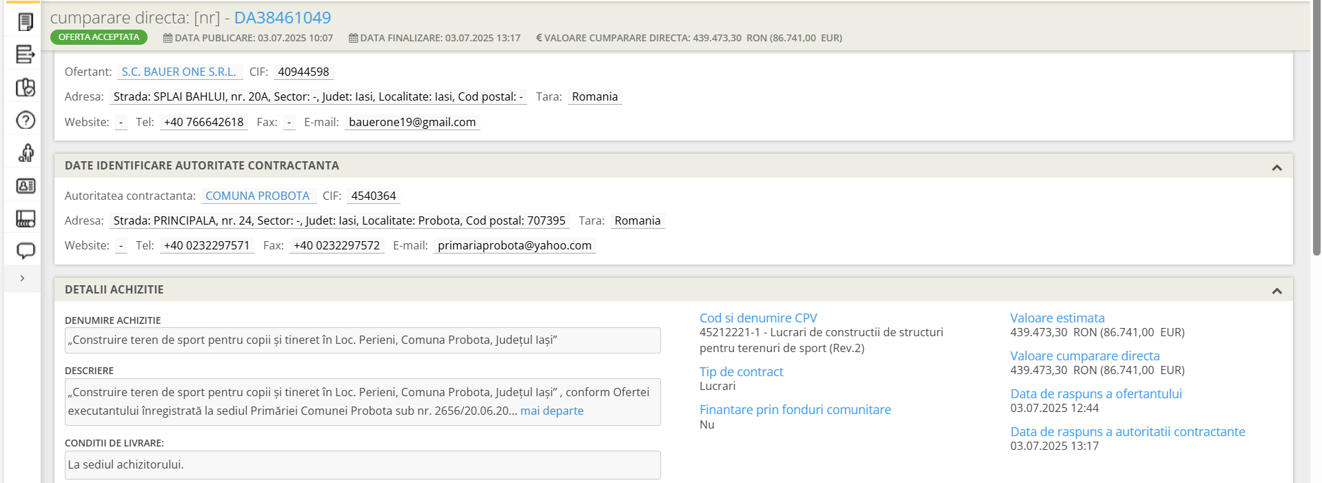Click the DA38461049 purchase number link

283,18
